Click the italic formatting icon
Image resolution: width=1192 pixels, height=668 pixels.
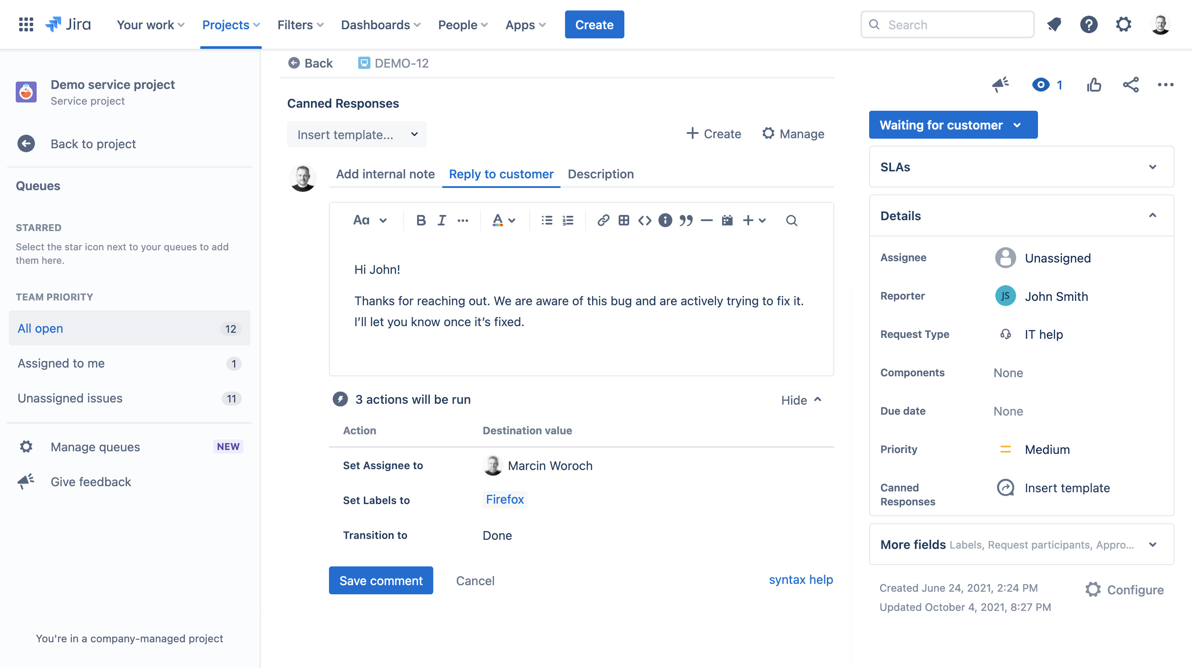[440, 220]
